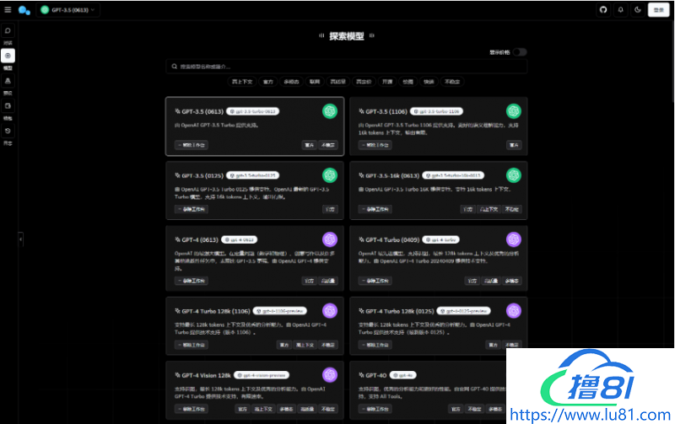Select the 不稳定 filter tag
The width and height of the screenshot is (675, 424).
[453, 82]
